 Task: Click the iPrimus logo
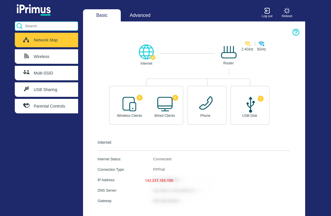(34, 10)
